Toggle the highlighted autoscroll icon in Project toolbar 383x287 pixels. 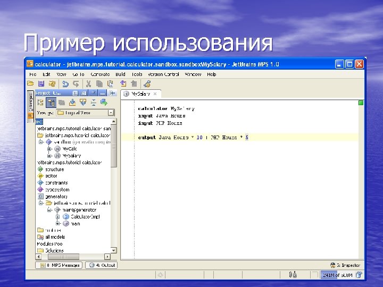(x=51, y=103)
